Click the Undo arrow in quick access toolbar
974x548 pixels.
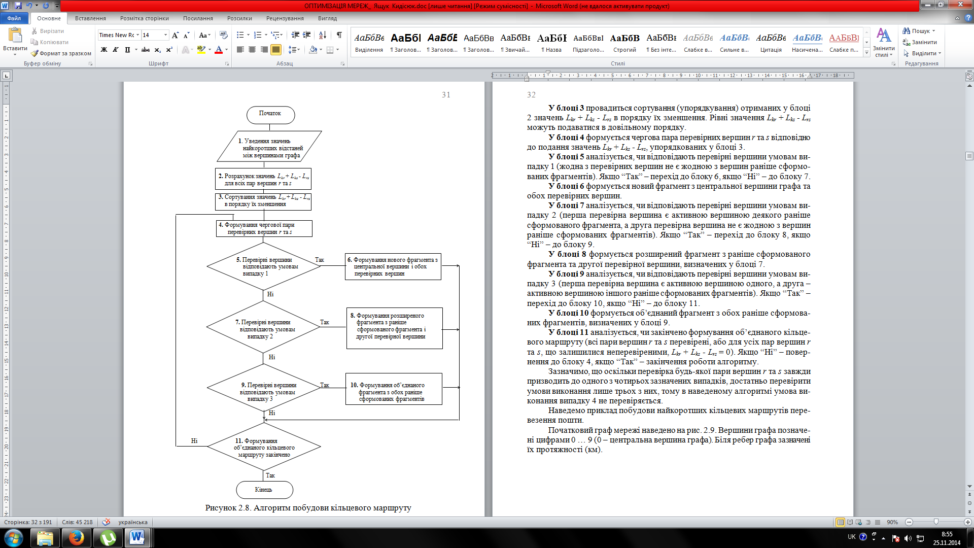[x=29, y=6]
